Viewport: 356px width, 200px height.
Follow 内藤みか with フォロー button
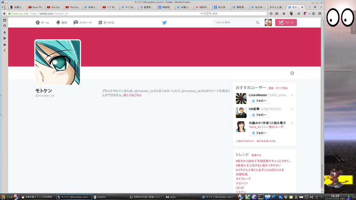point(259,133)
